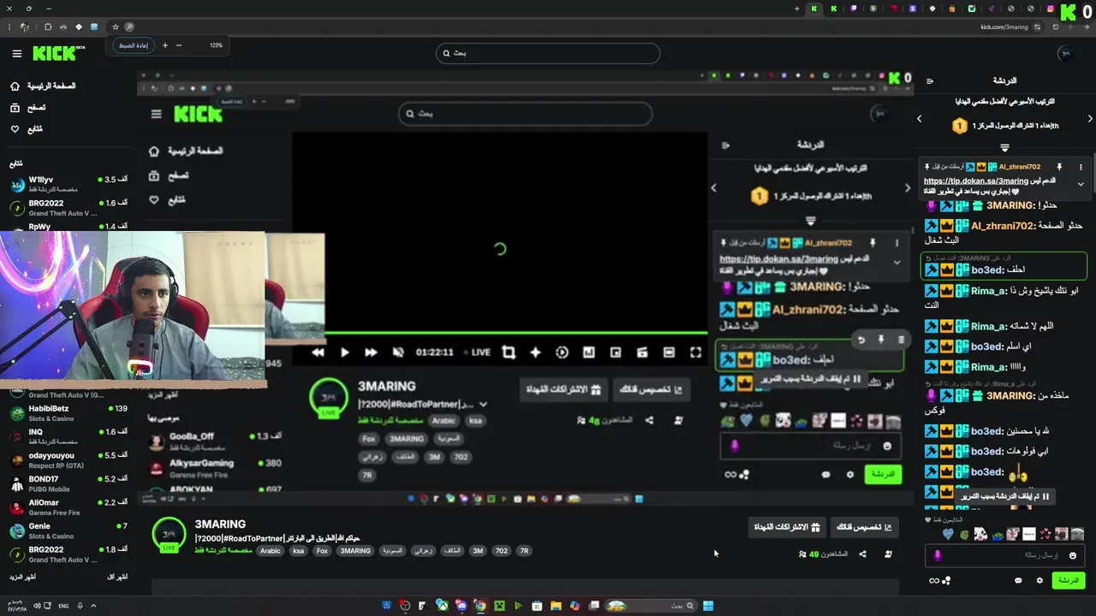Click the trash delete icon on inner chat message

[901, 340]
